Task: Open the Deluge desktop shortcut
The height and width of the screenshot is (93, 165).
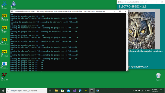Action: coord(13,5)
